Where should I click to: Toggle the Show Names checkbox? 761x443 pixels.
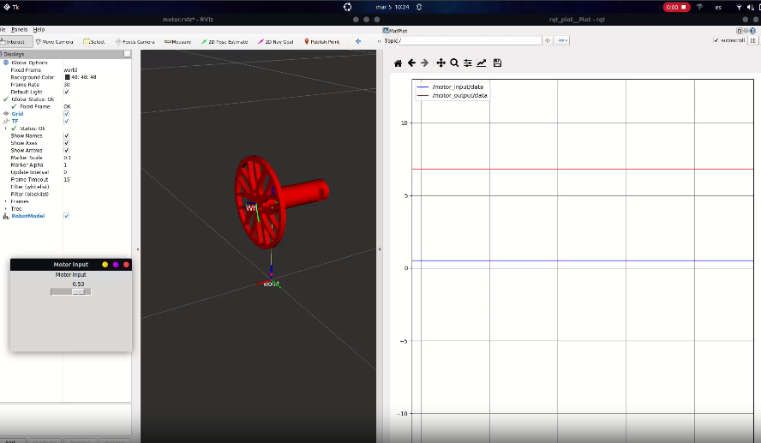click(67, 136)
